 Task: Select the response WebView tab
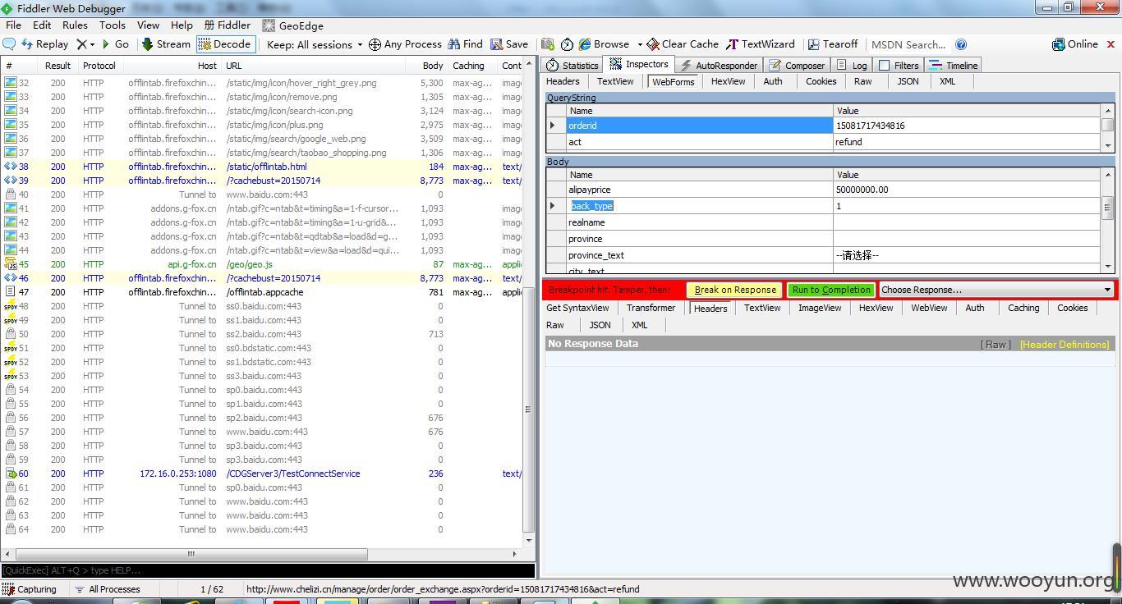point(929,308)
